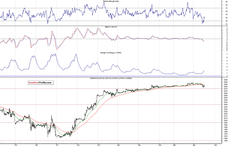This screenshot has width=228, height=146.
Task: Click the latest price bar at chart's right end
Action: [x=204, y=86]
